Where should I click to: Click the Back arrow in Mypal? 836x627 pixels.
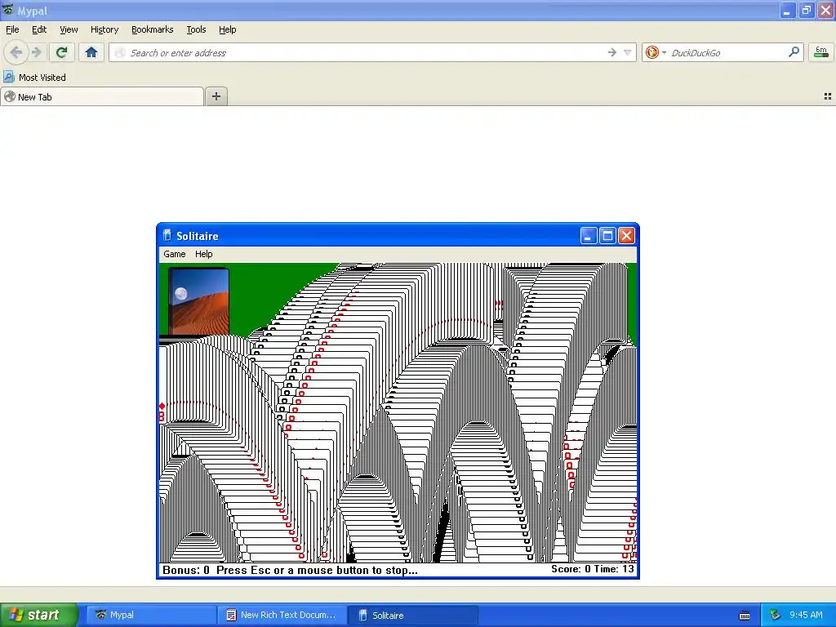pos(16,52)
